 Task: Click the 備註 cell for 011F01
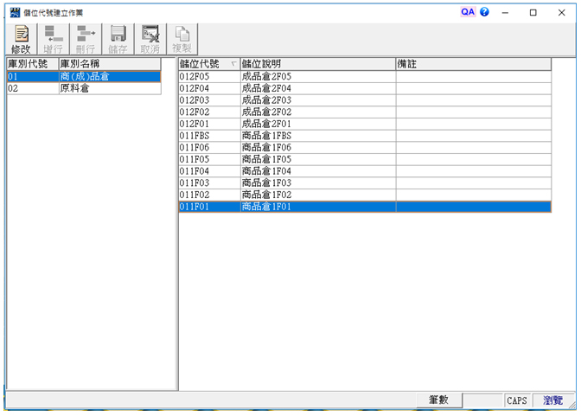[x=472, y=207]
